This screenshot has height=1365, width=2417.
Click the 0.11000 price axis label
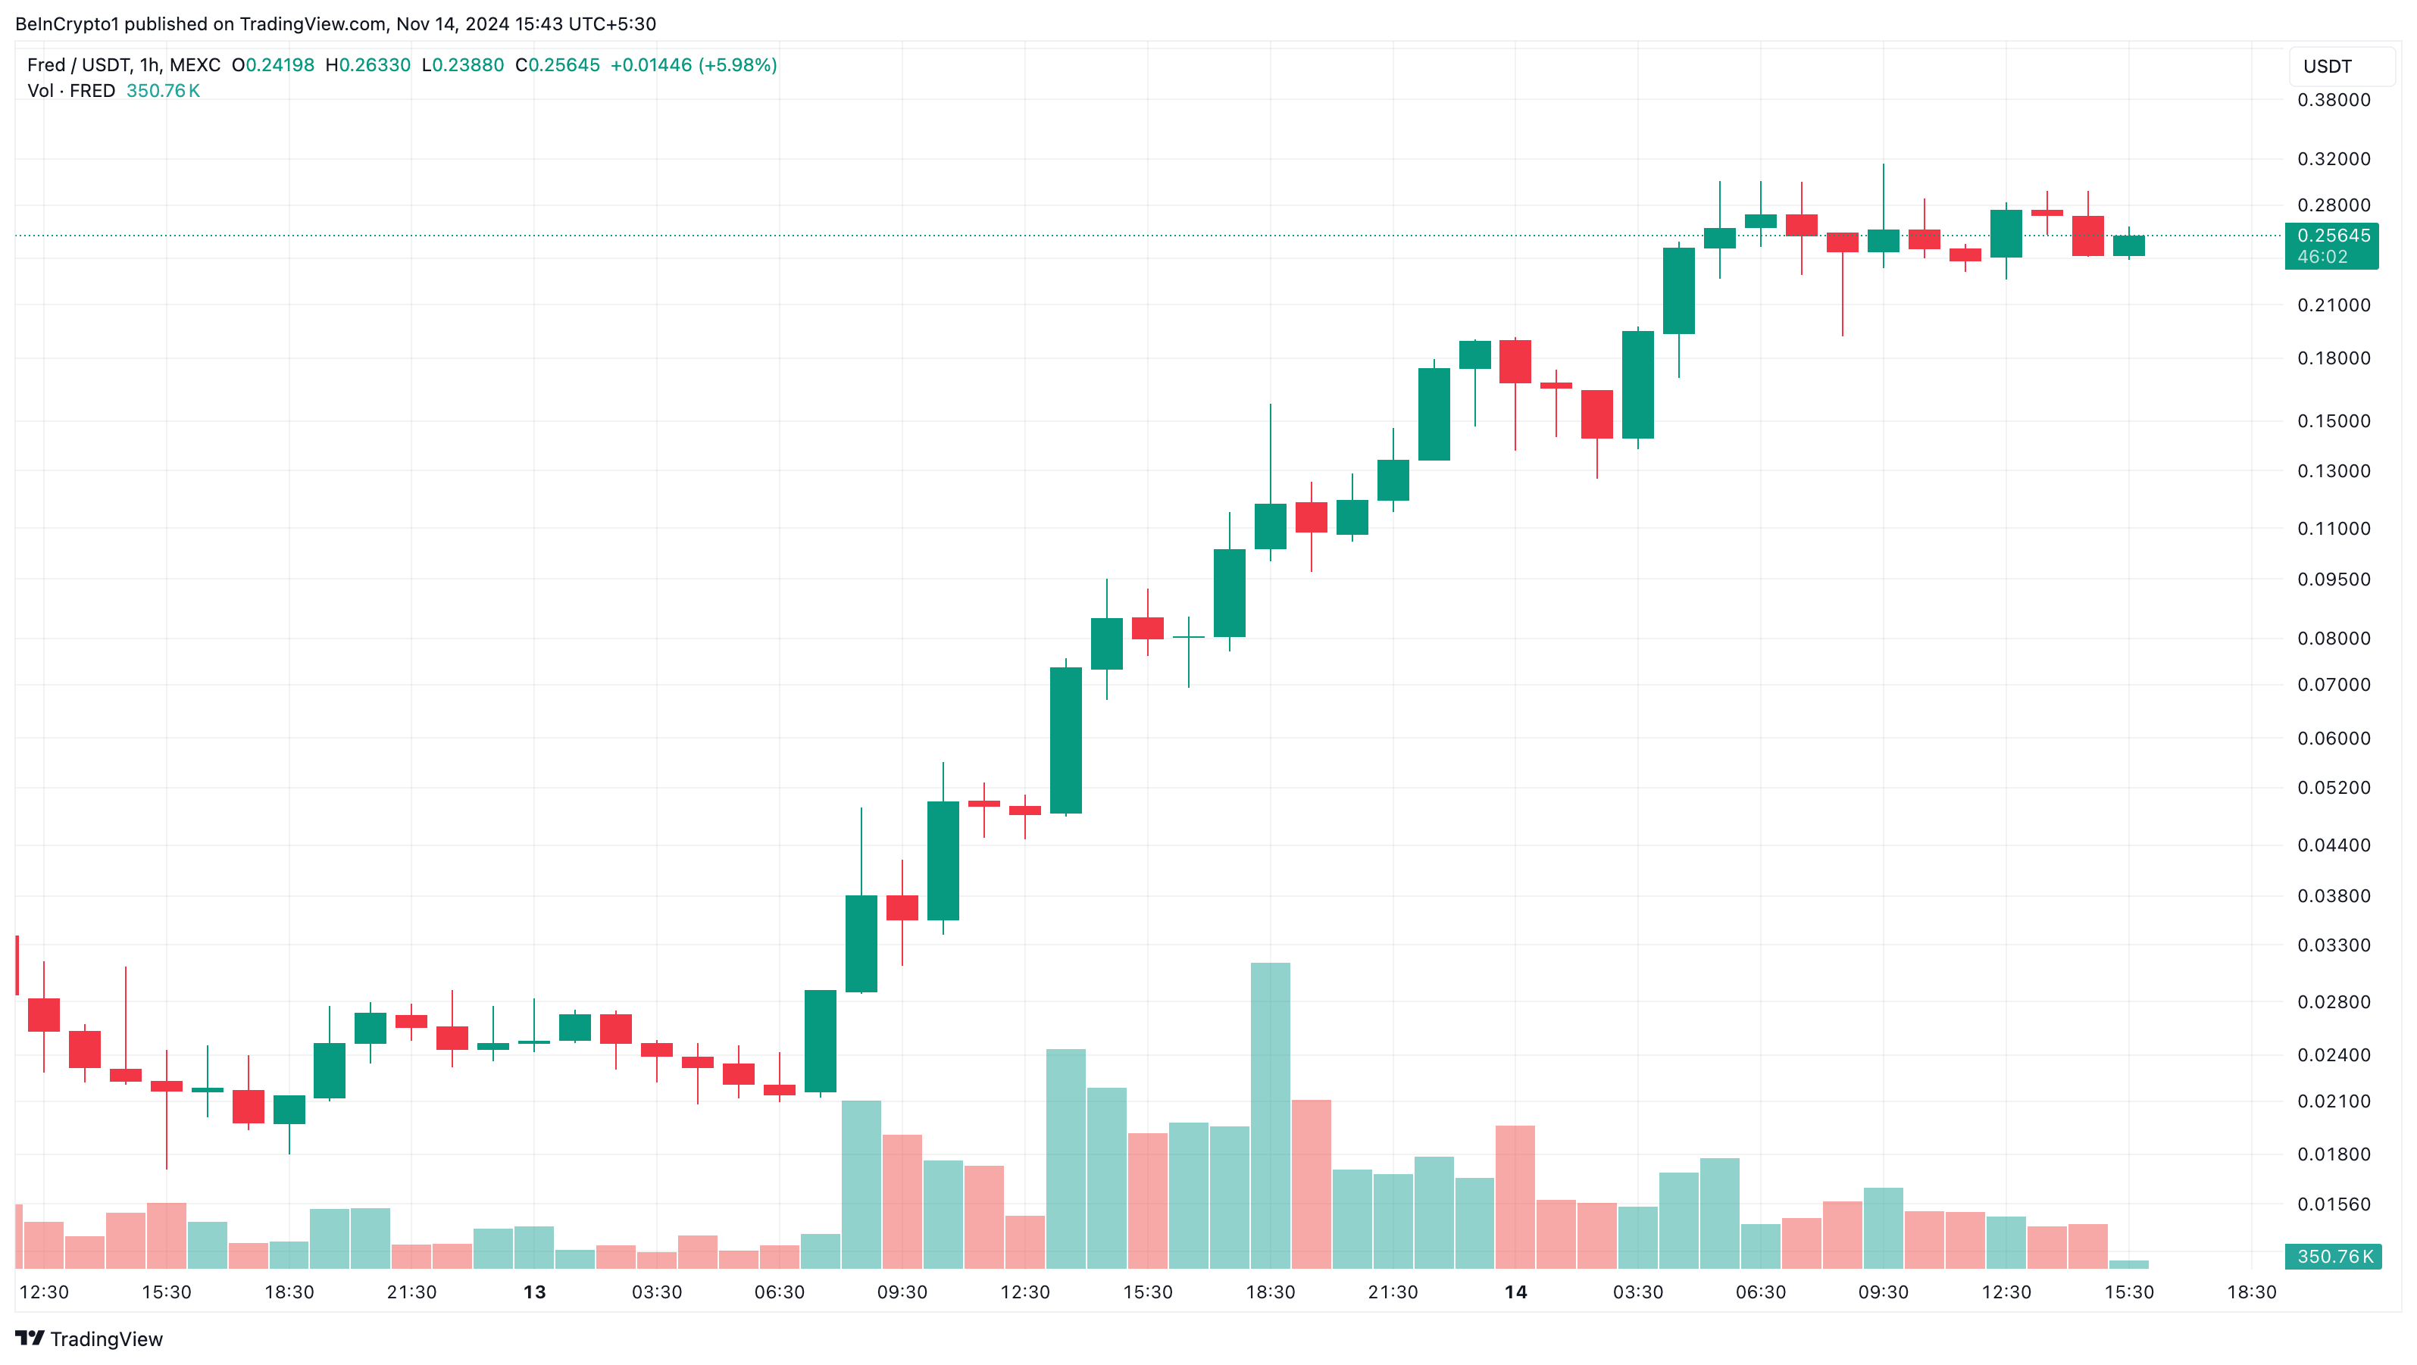pyautogui.click(x=2334, y=528)
